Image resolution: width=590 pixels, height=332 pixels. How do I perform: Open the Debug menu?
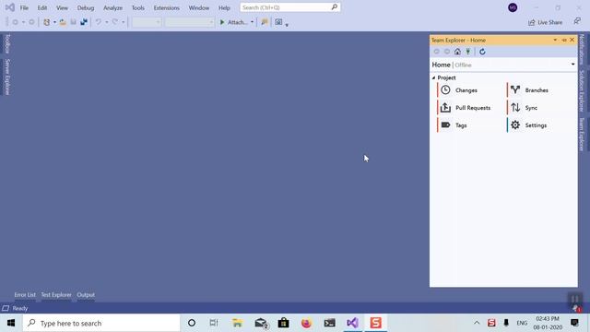point(86,7)
